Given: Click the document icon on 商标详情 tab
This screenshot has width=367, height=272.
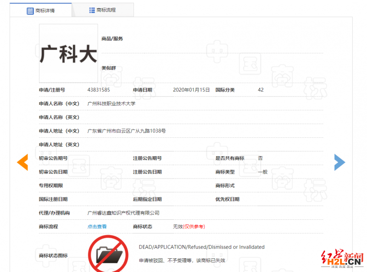Looking at the screenshot, I should tap(30, 11).
